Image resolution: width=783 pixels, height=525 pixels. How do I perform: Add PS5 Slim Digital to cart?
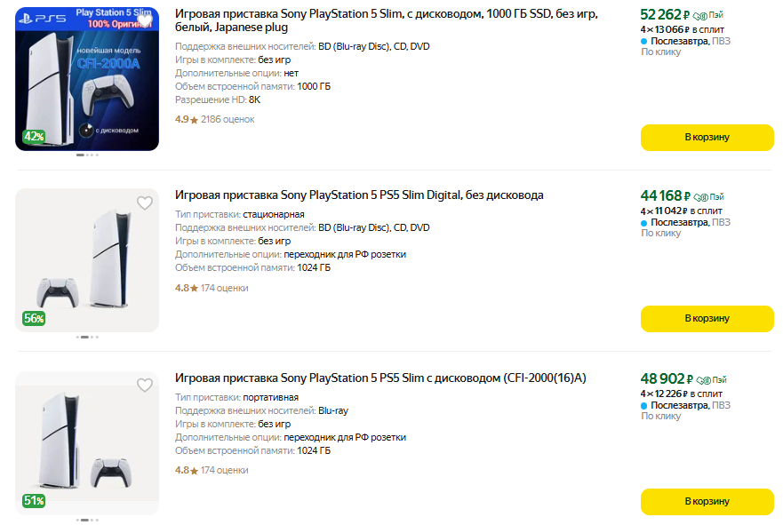click(x=707, y=318)
